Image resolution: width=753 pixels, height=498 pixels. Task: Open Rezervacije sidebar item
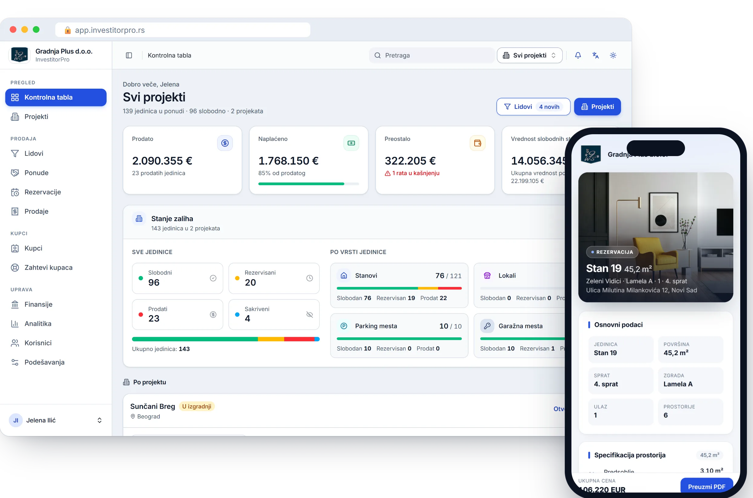pos(56,192)
